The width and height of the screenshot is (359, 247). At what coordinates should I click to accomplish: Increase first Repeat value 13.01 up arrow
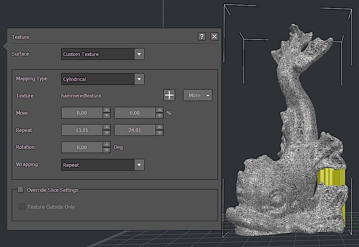click(106, 128)
